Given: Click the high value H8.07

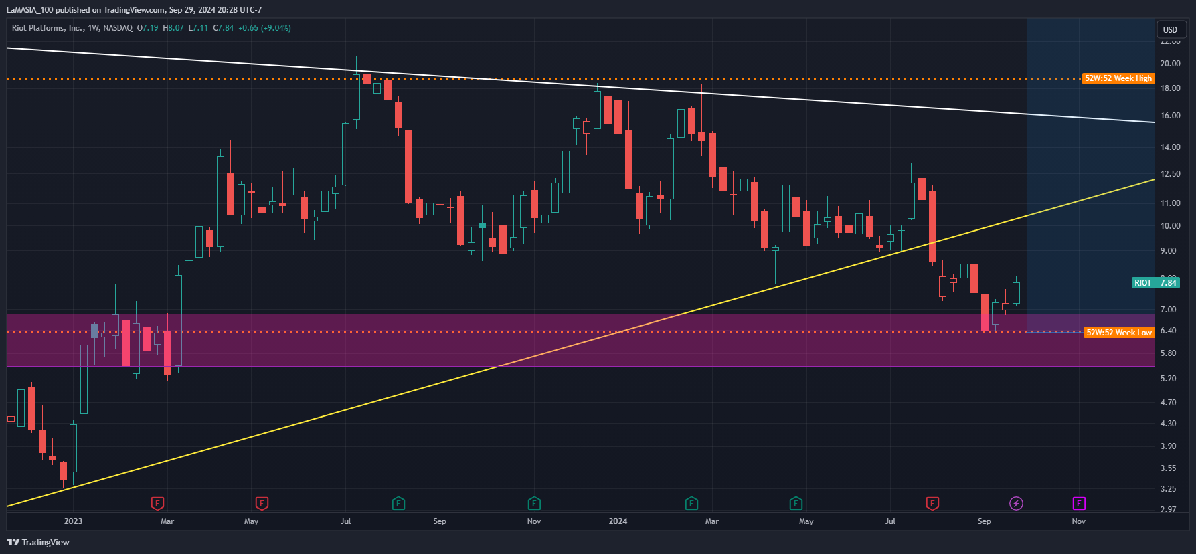Looking at the screenshot, I should point(173,28).
